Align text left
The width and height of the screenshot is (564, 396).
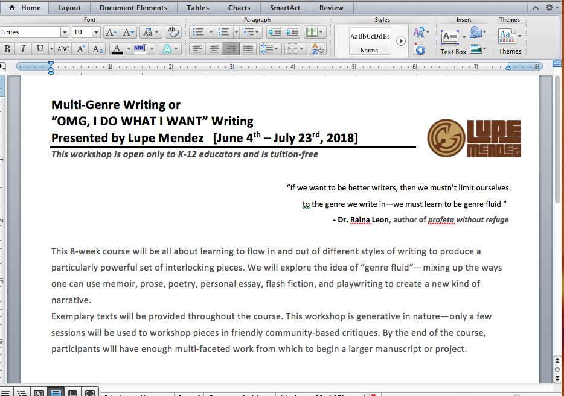(197, 49)
